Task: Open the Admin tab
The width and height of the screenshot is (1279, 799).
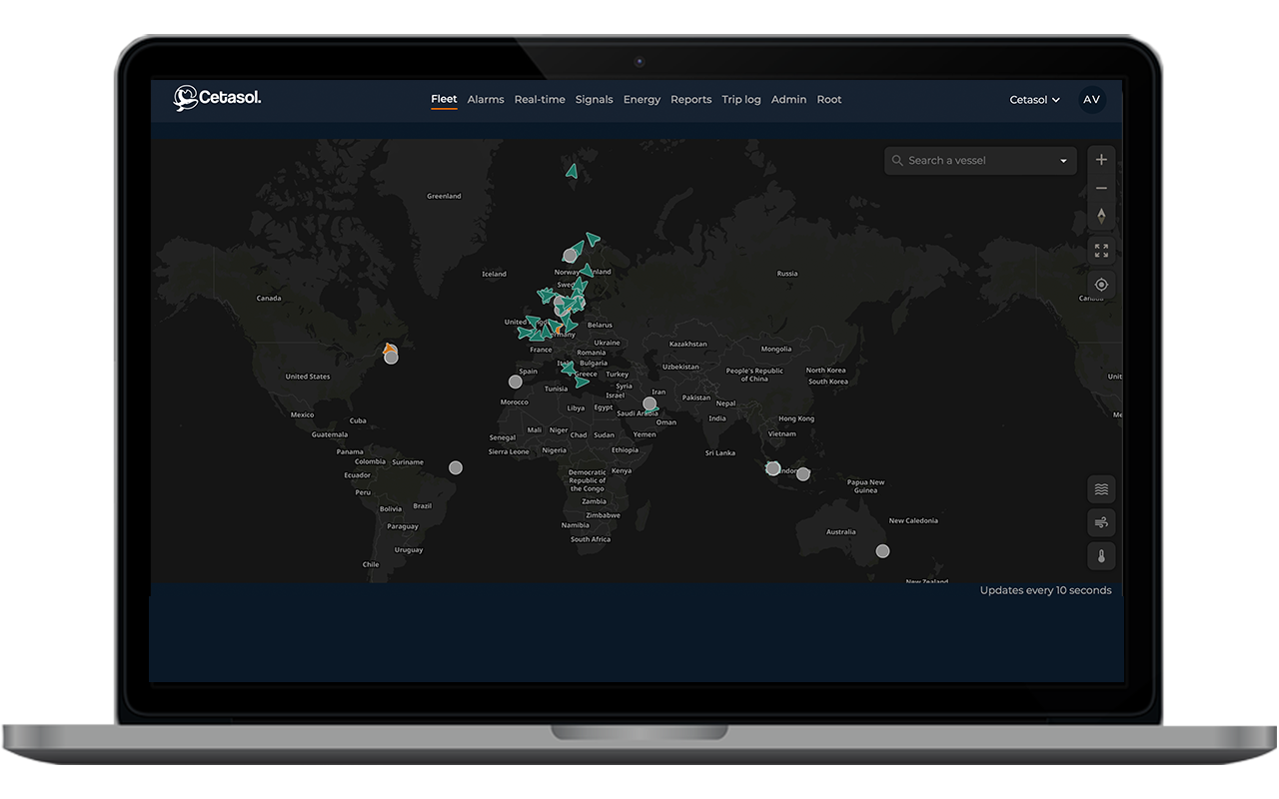Action: [788, 100]
